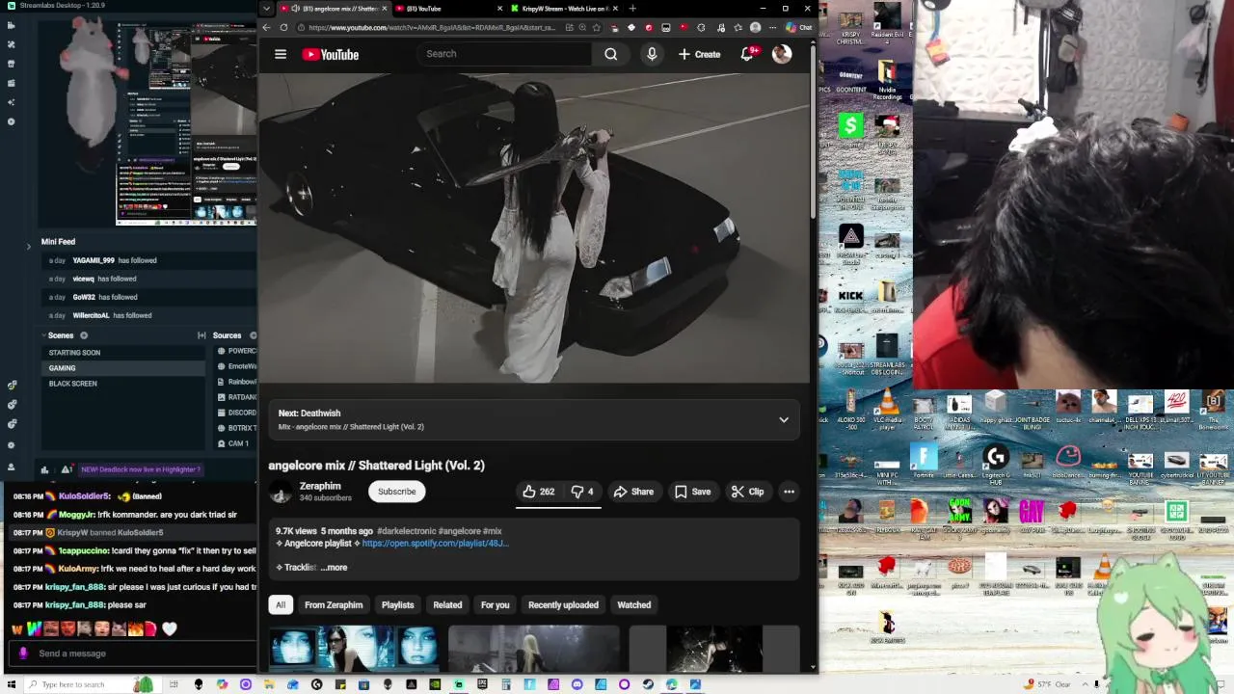
Task: Open more actions ellipsis under the video
Action: click(789, 492)
